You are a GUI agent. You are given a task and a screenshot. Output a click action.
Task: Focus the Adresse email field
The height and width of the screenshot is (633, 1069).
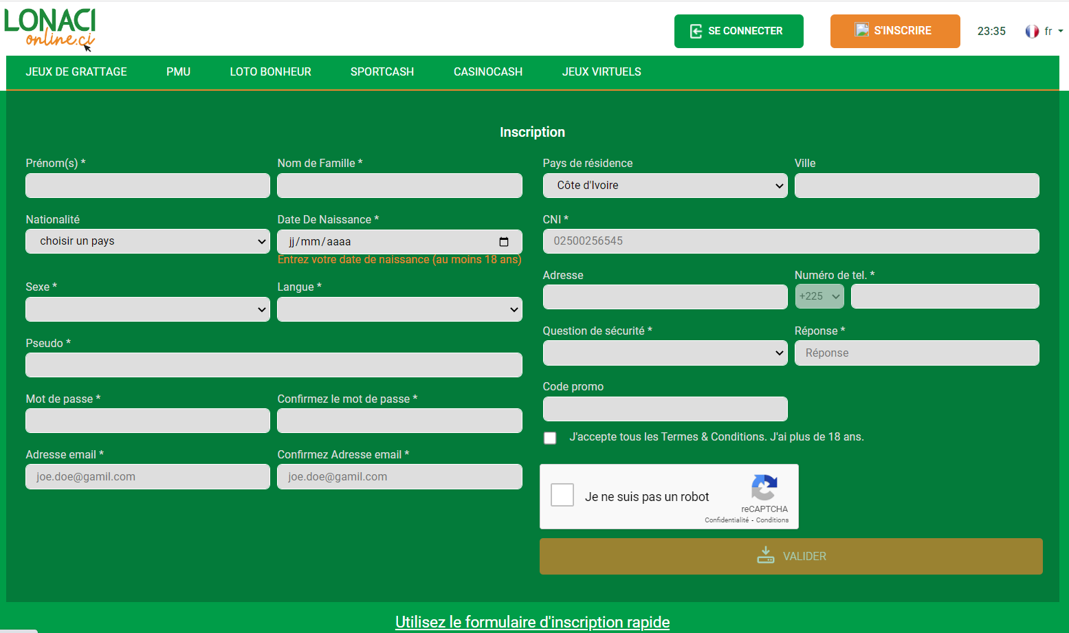pos(148,476)
